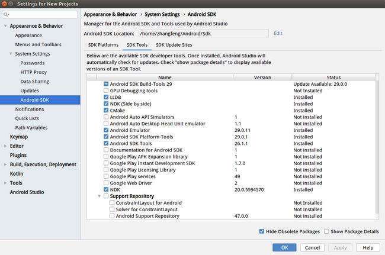385x255 pixels.
Task: Disable Hide Obsolete Packages option
Action: click(262, 231)
